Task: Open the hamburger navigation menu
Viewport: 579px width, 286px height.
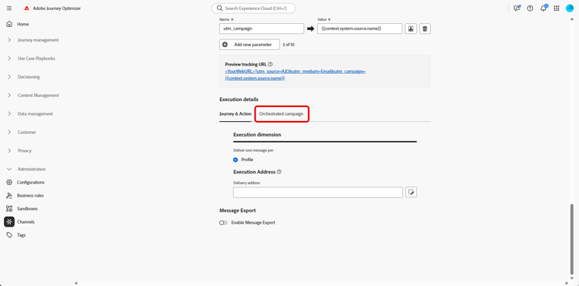Action: tap(9, 8)
